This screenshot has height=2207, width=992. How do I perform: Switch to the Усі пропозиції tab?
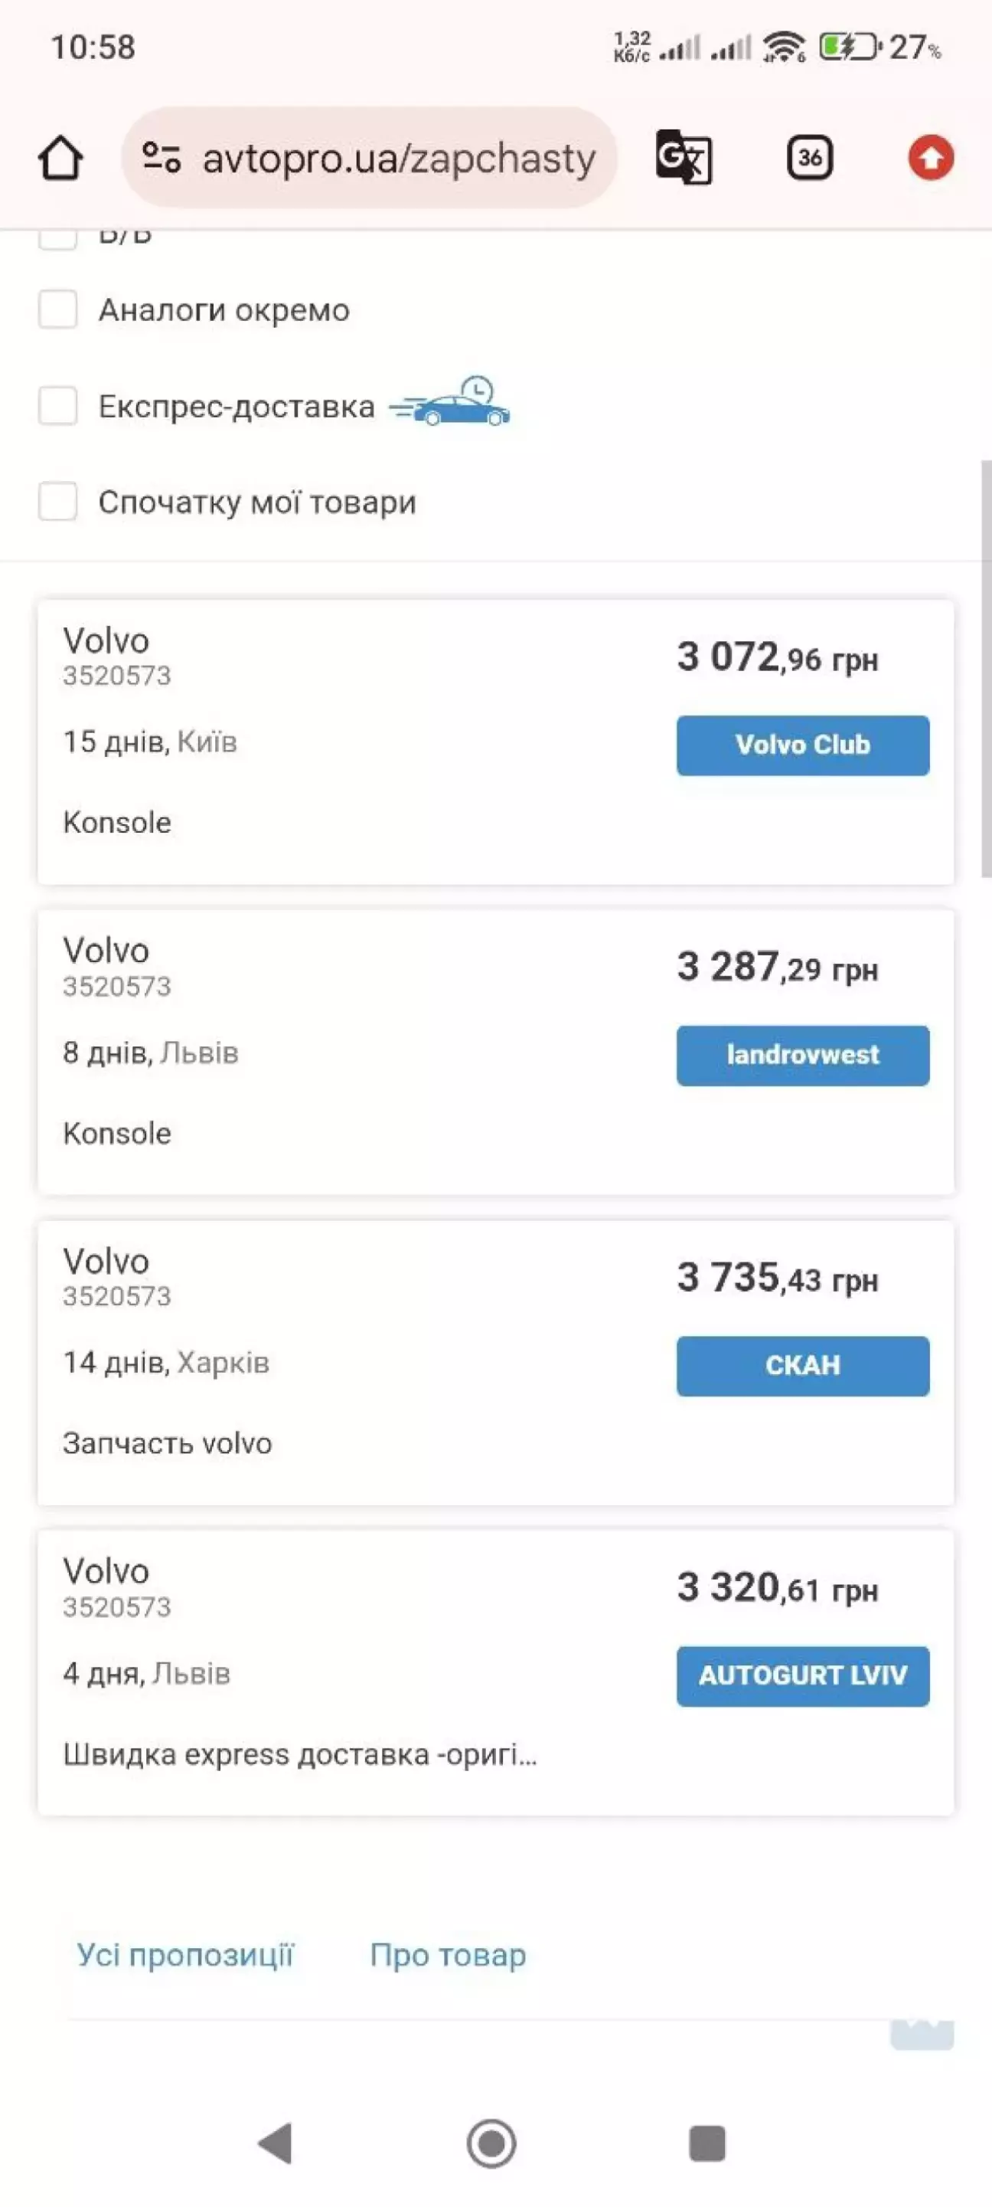pos(185,1954)
